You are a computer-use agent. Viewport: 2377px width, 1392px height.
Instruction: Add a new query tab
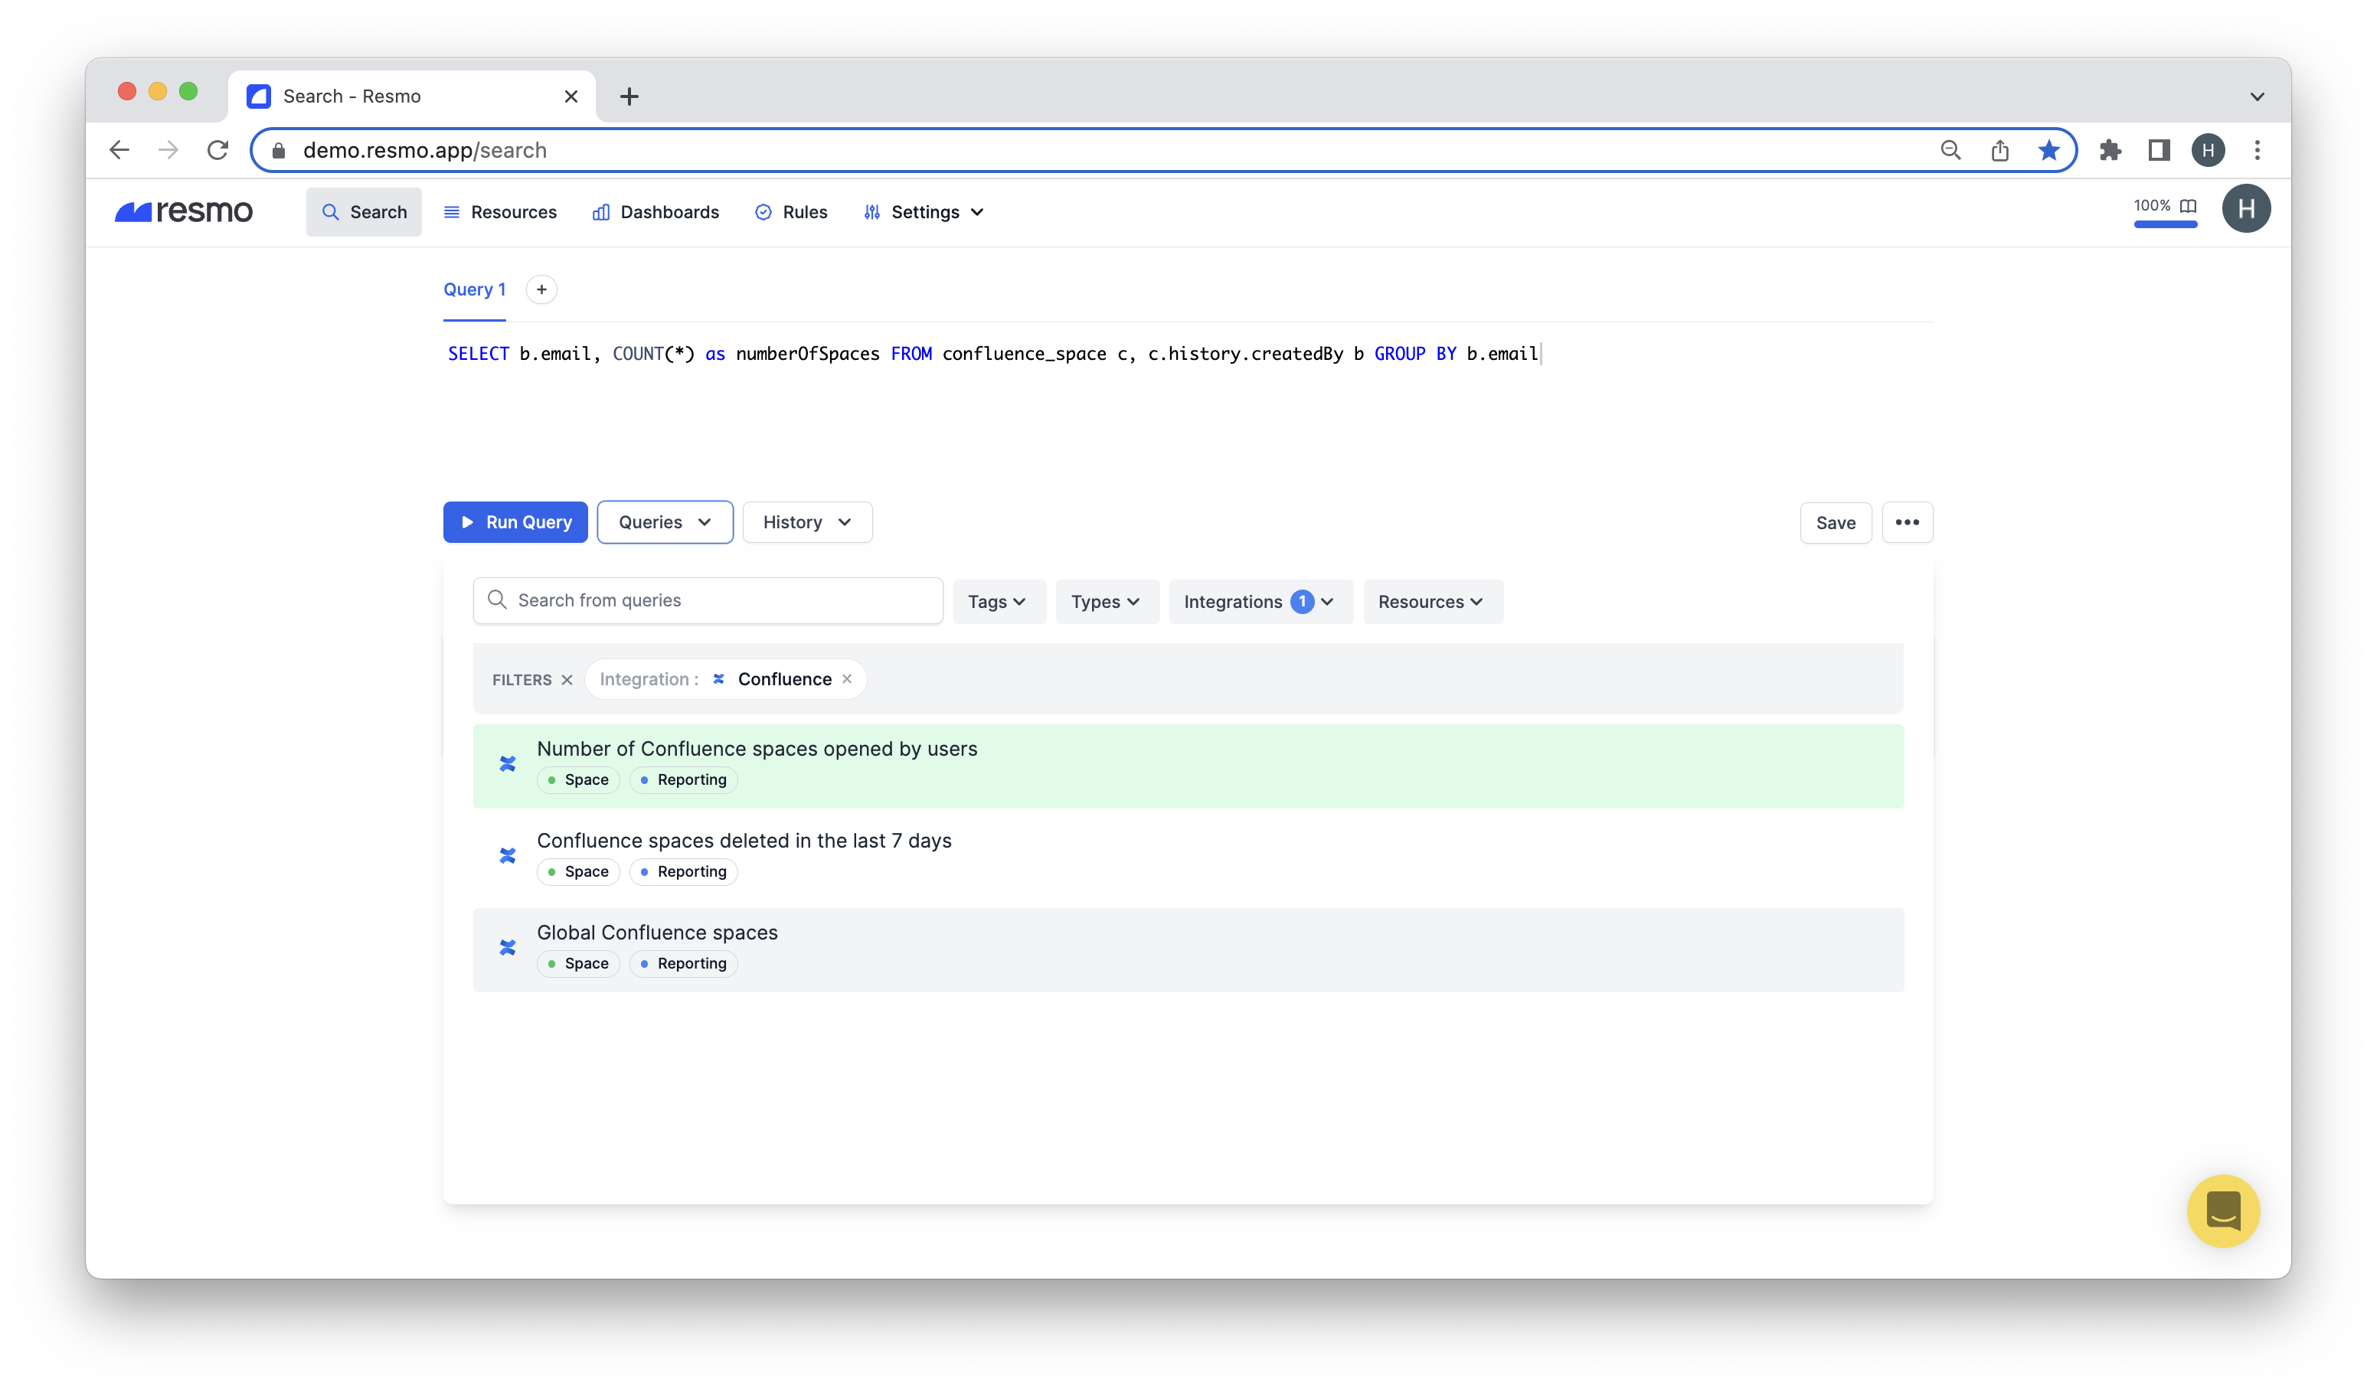pos(541,289)
